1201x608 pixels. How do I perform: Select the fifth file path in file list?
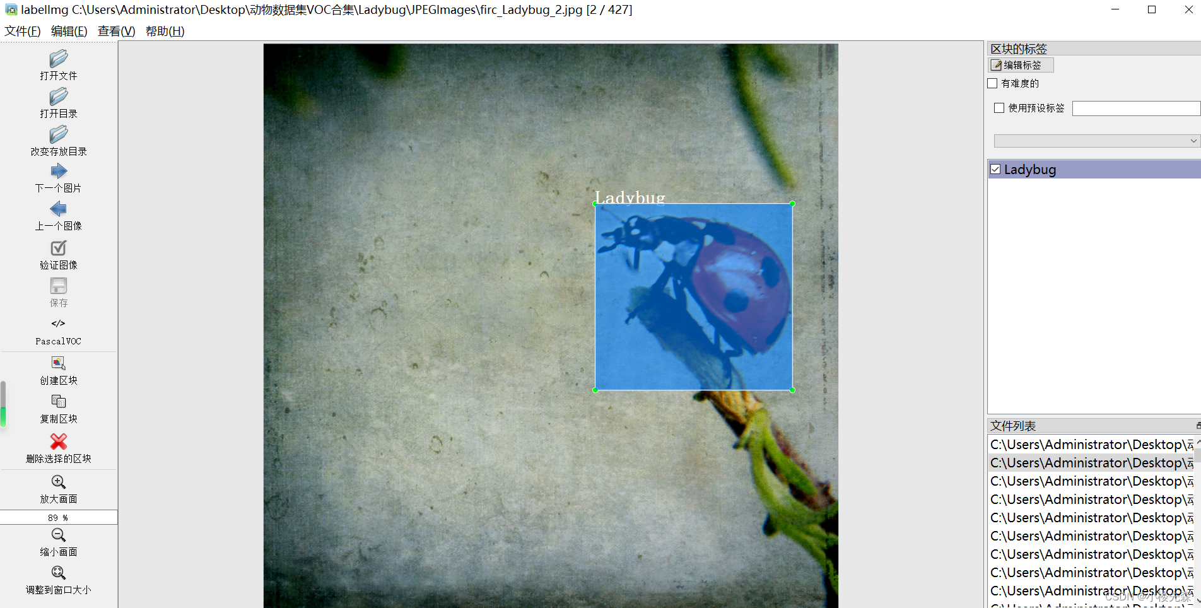1091,518
